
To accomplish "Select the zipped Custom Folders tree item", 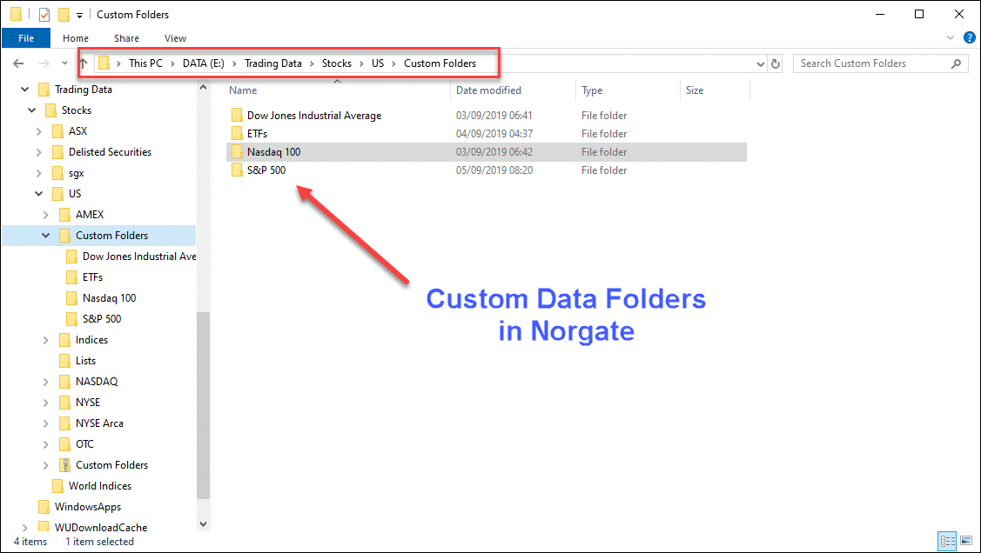I will (111, 465).
